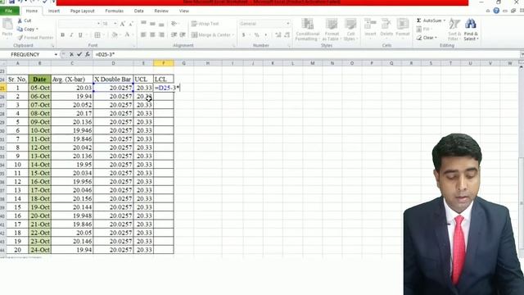Switch to the View tab
Viewport: 524px width, 295px height.
coord(183,11)
